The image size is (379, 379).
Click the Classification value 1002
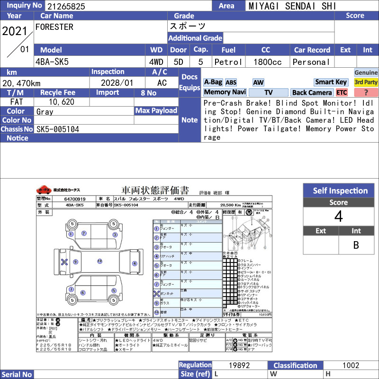pyautogui.click(x=351, y=365)
